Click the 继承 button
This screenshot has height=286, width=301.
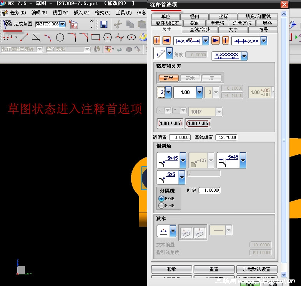171,269
